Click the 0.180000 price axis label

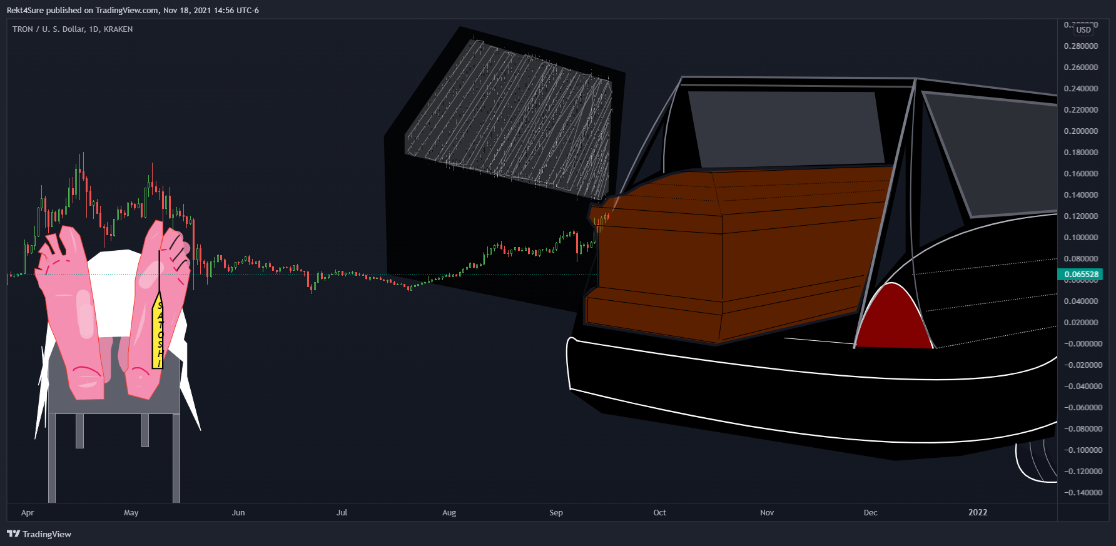click(1081, 153)
